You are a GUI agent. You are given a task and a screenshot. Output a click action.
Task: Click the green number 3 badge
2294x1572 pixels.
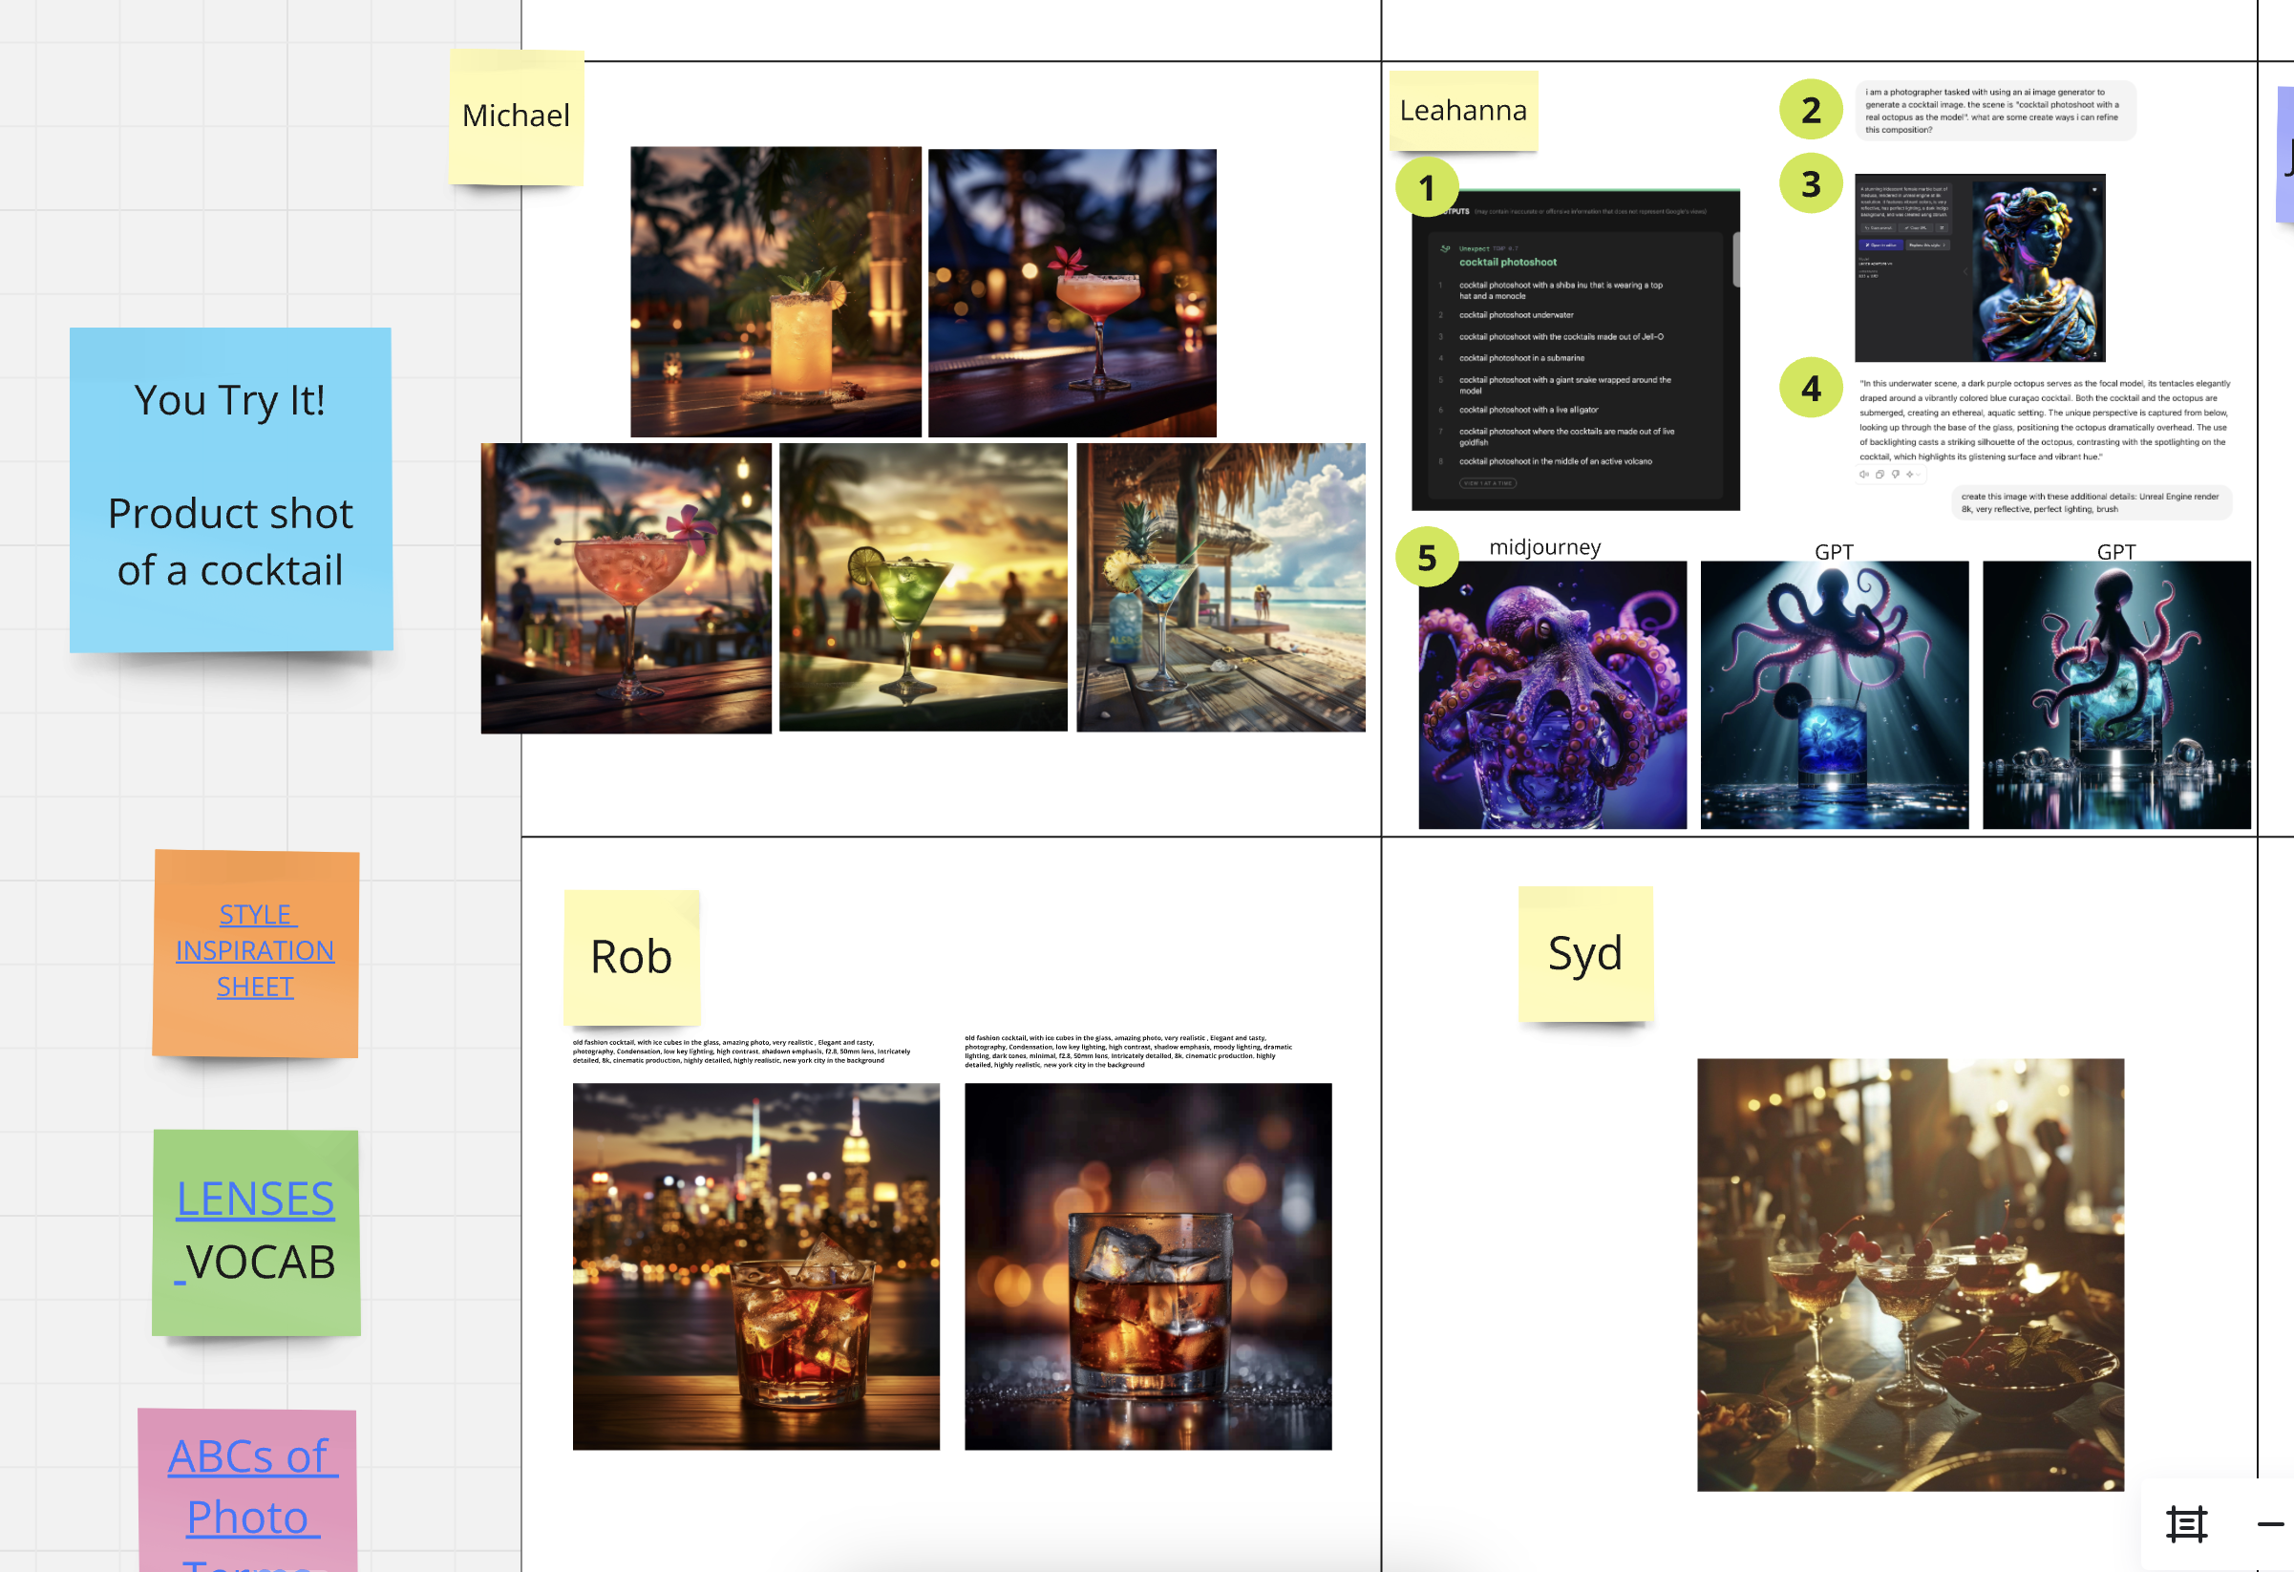click(x=1811, y=183)
